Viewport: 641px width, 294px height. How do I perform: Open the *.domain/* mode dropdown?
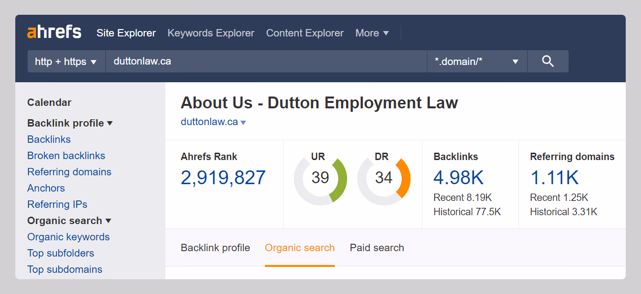[x=477, y=62]
